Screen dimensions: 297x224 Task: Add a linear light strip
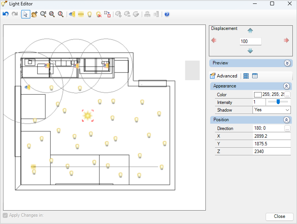(81, 14)
